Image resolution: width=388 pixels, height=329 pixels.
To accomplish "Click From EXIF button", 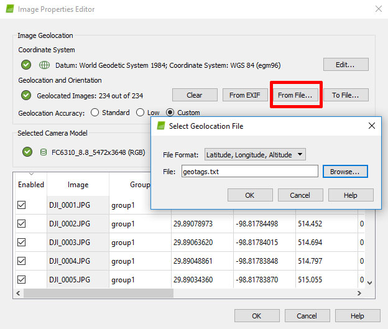I will coord(245,95).
